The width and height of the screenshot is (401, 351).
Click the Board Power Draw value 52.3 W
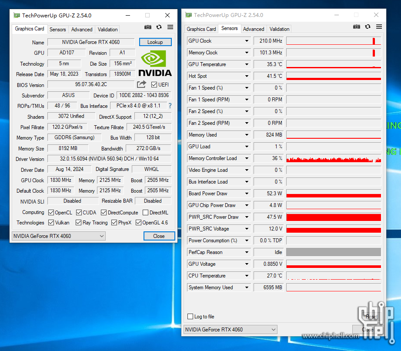point(268,194)
